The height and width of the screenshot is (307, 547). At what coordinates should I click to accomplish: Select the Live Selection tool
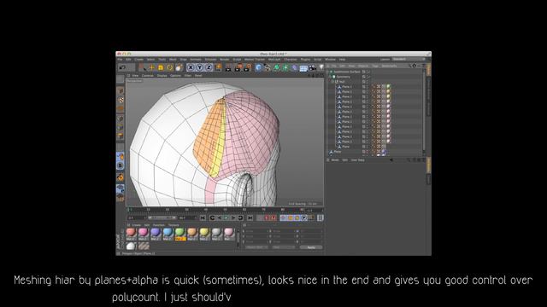tap(143, 67)
